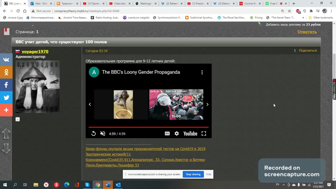
Task: Open cuenta en craigslist bookmark
Action: click(136, 18)
